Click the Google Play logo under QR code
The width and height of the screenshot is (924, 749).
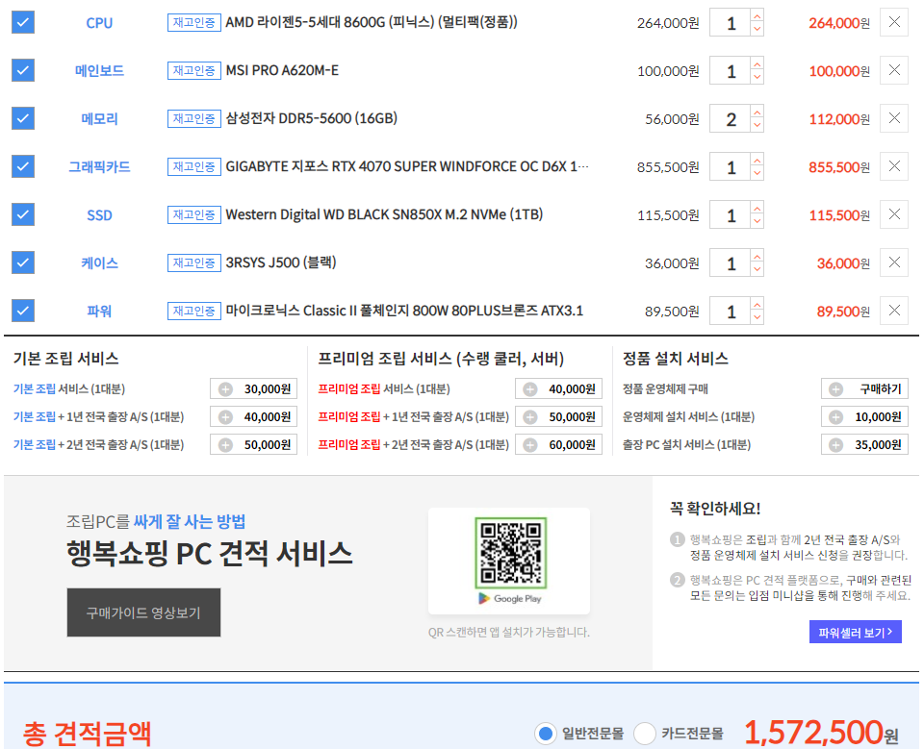(510, 598)
